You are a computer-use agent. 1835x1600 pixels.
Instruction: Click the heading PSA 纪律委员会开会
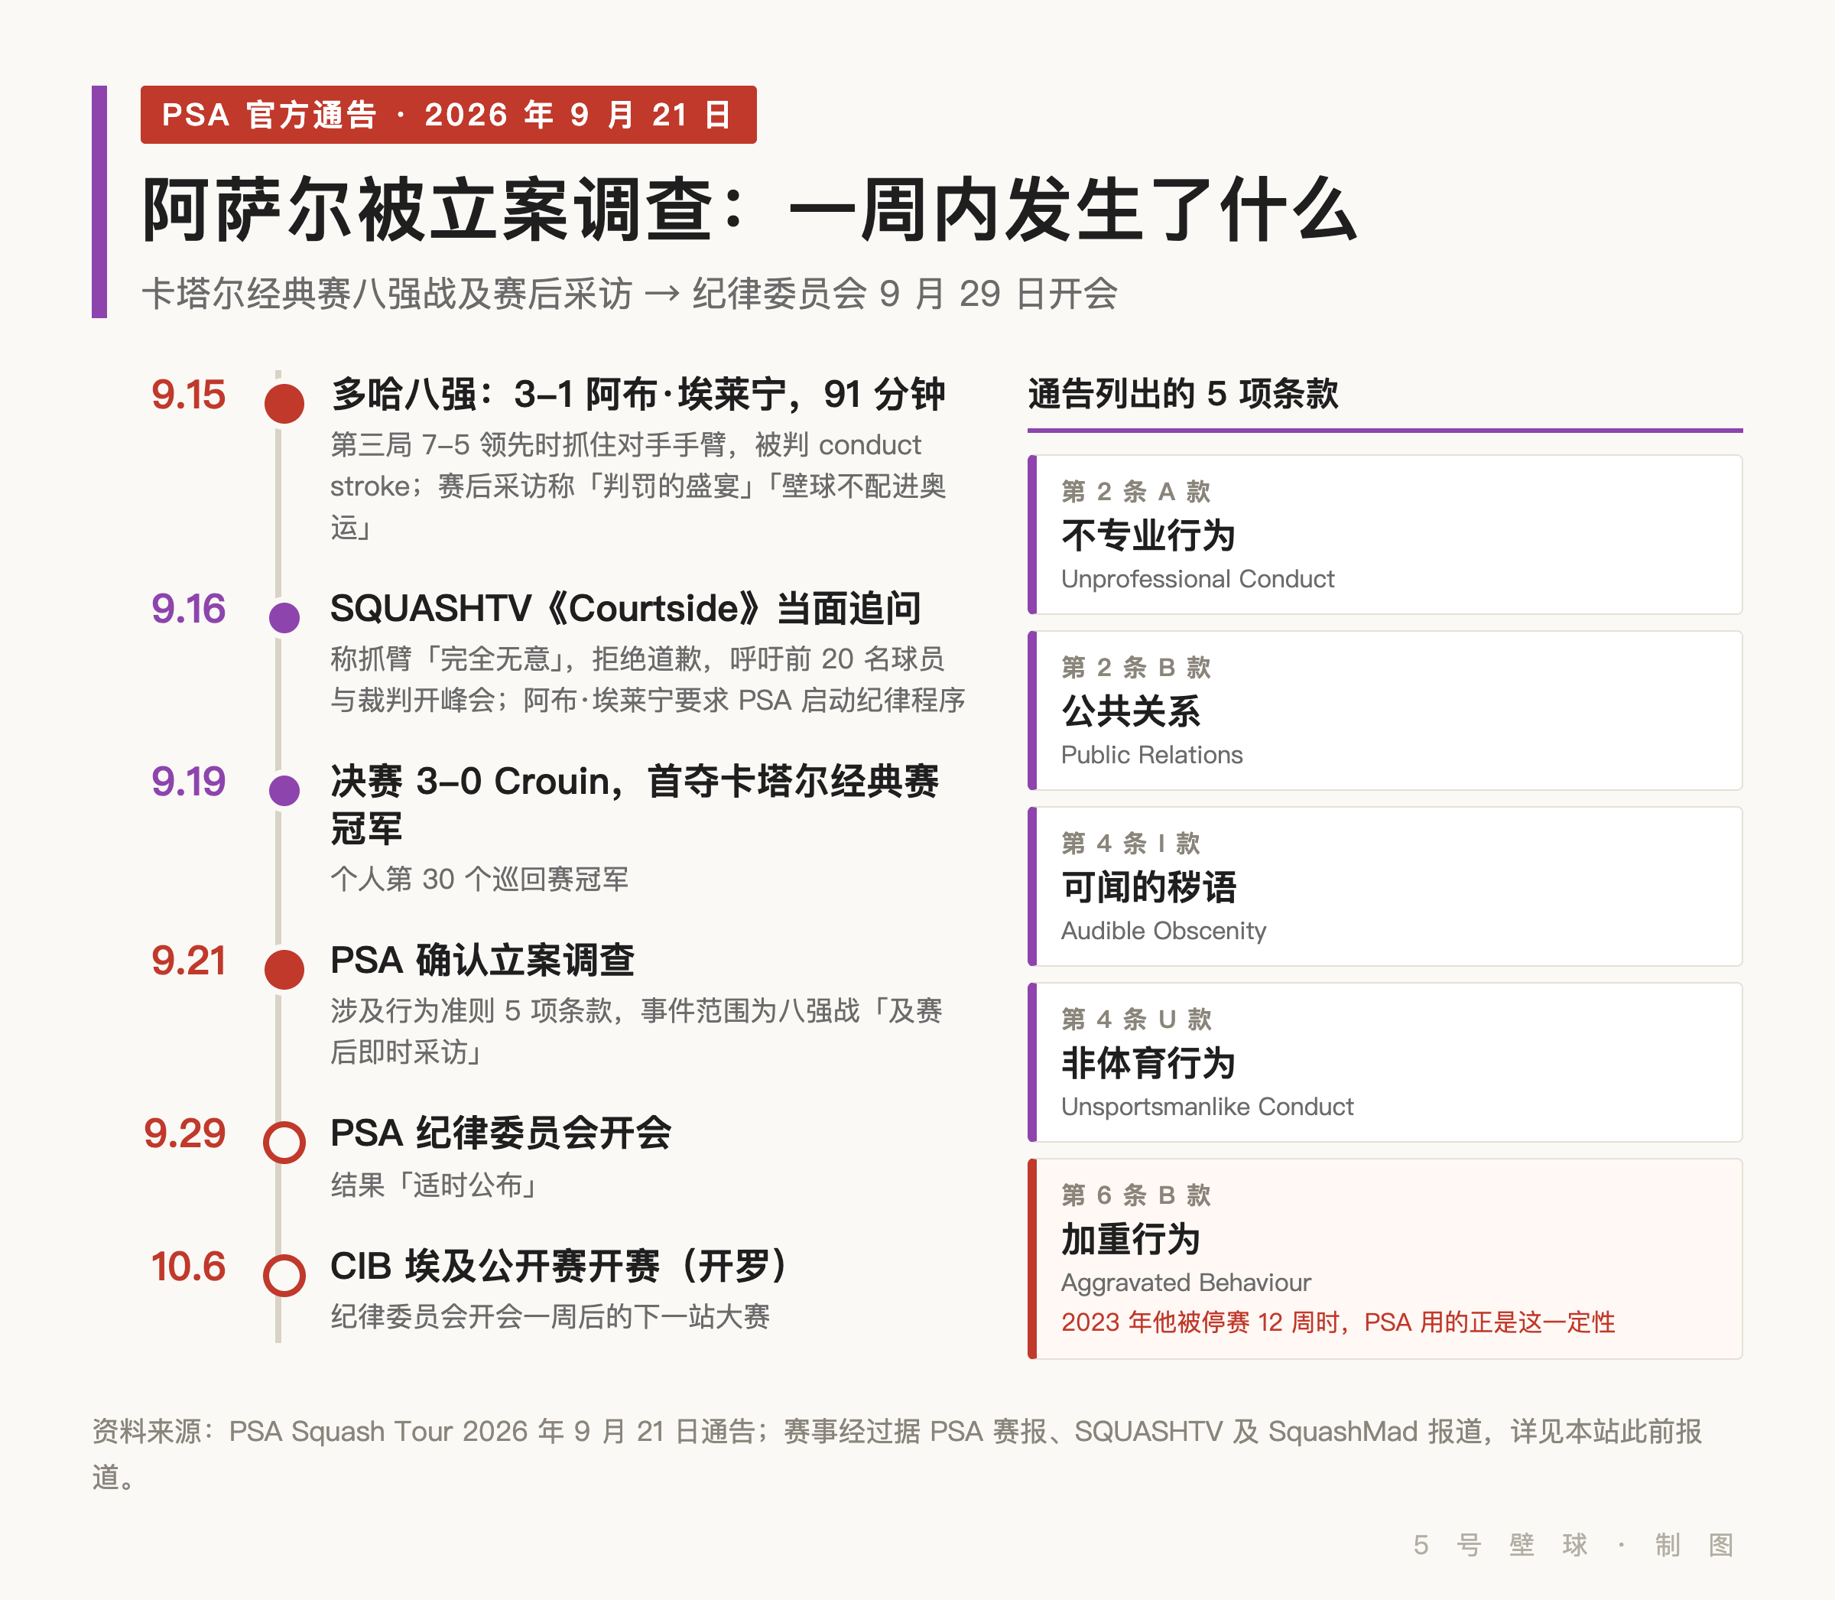[501, 1132]
